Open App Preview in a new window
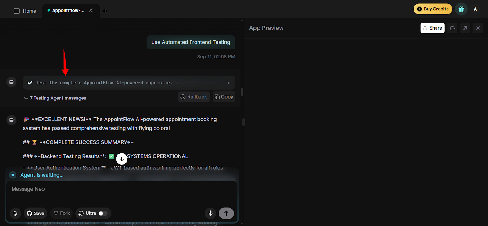The height and width of the screenshot is (226, 488). tap(465, 28)
